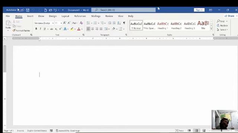Toggle Underline formatting

[x=45, y=29]
